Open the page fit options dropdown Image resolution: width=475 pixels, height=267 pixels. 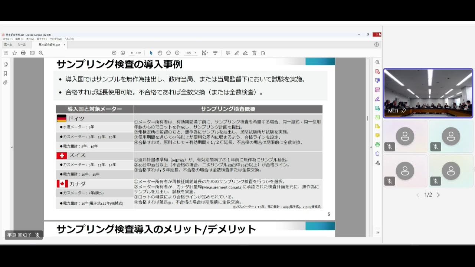pos(205,53)
